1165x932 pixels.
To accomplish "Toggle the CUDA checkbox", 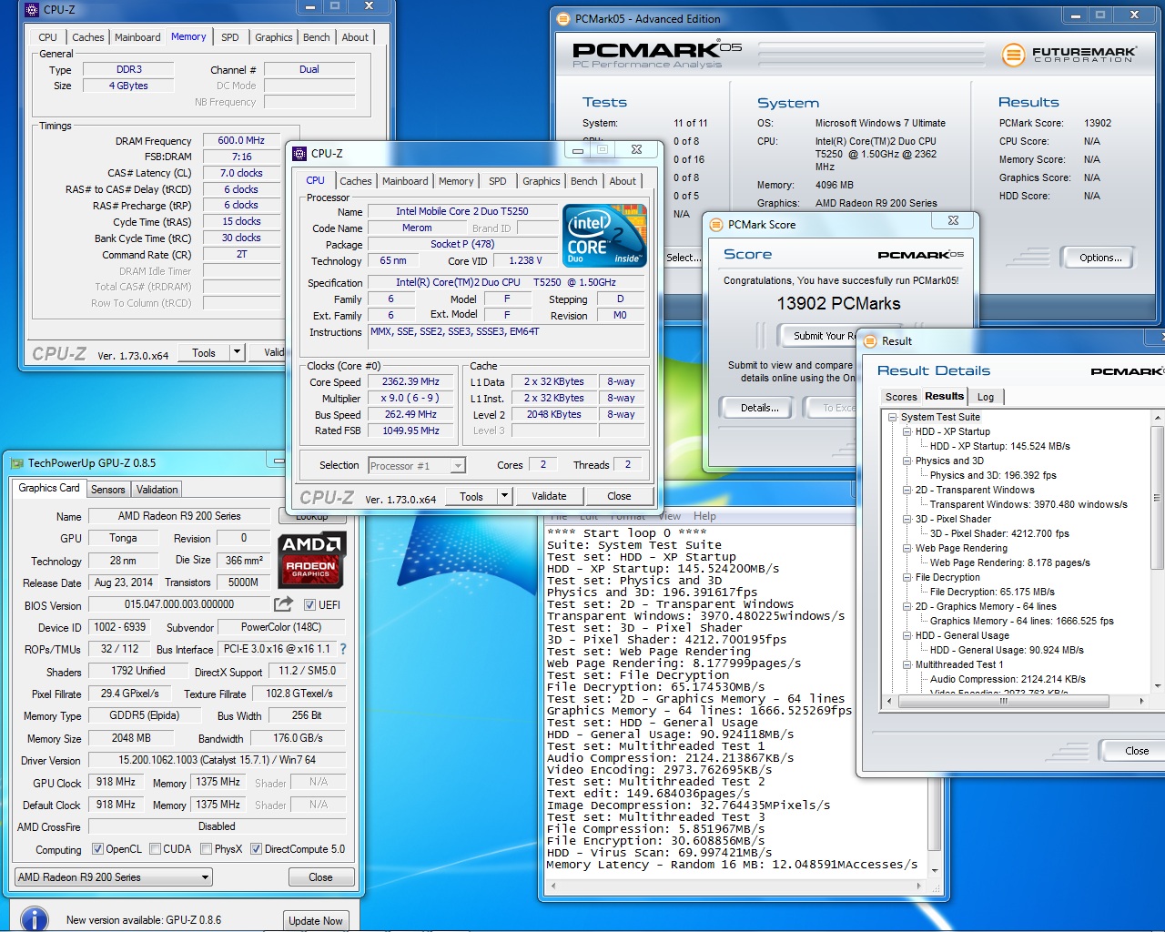I will (x=155, y=849).
